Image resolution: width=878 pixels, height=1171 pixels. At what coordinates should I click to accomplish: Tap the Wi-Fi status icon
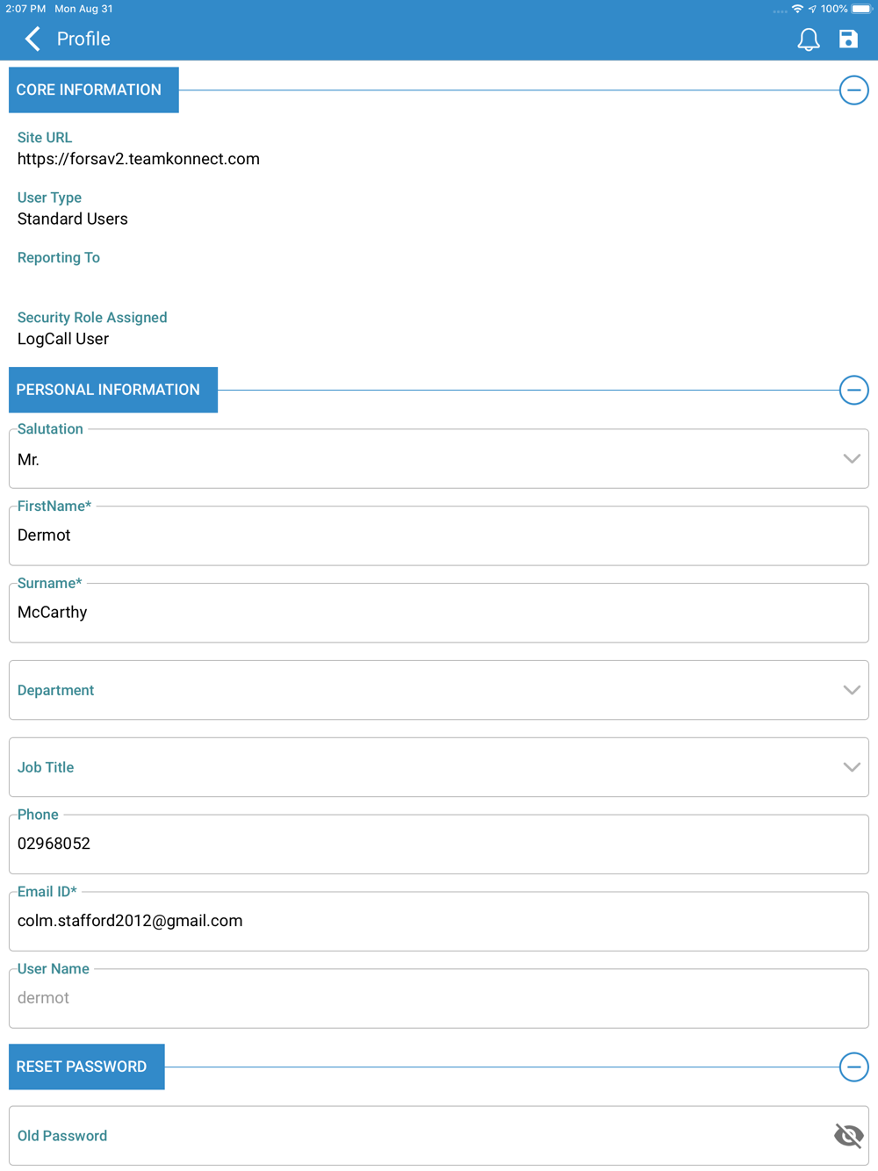797,9
